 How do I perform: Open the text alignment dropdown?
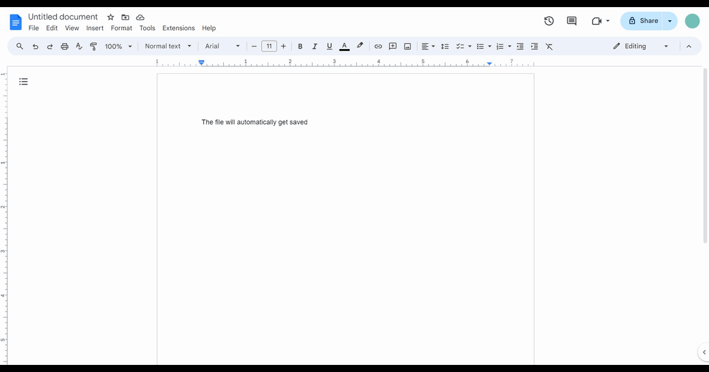tap(428, 46)
